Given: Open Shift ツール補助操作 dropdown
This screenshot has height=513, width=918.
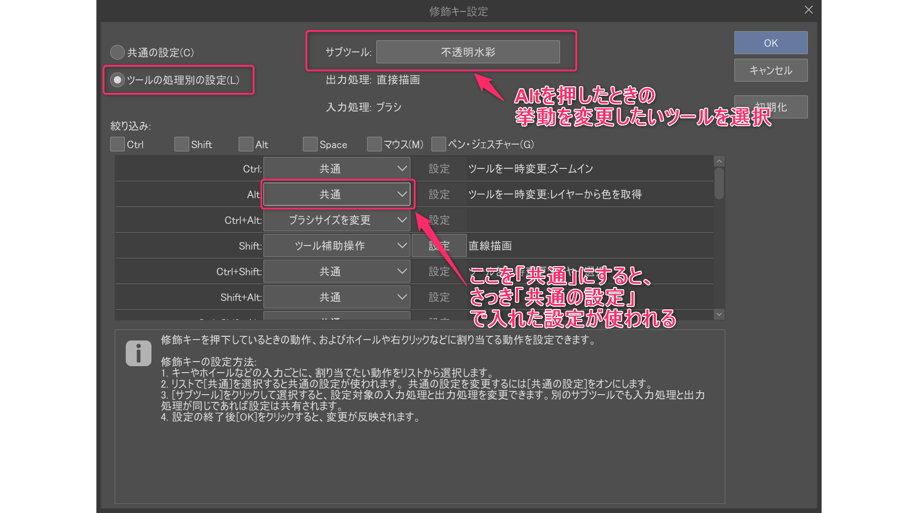Looking at the screenshot, I should pyautogui.click(x=336, y=245).
